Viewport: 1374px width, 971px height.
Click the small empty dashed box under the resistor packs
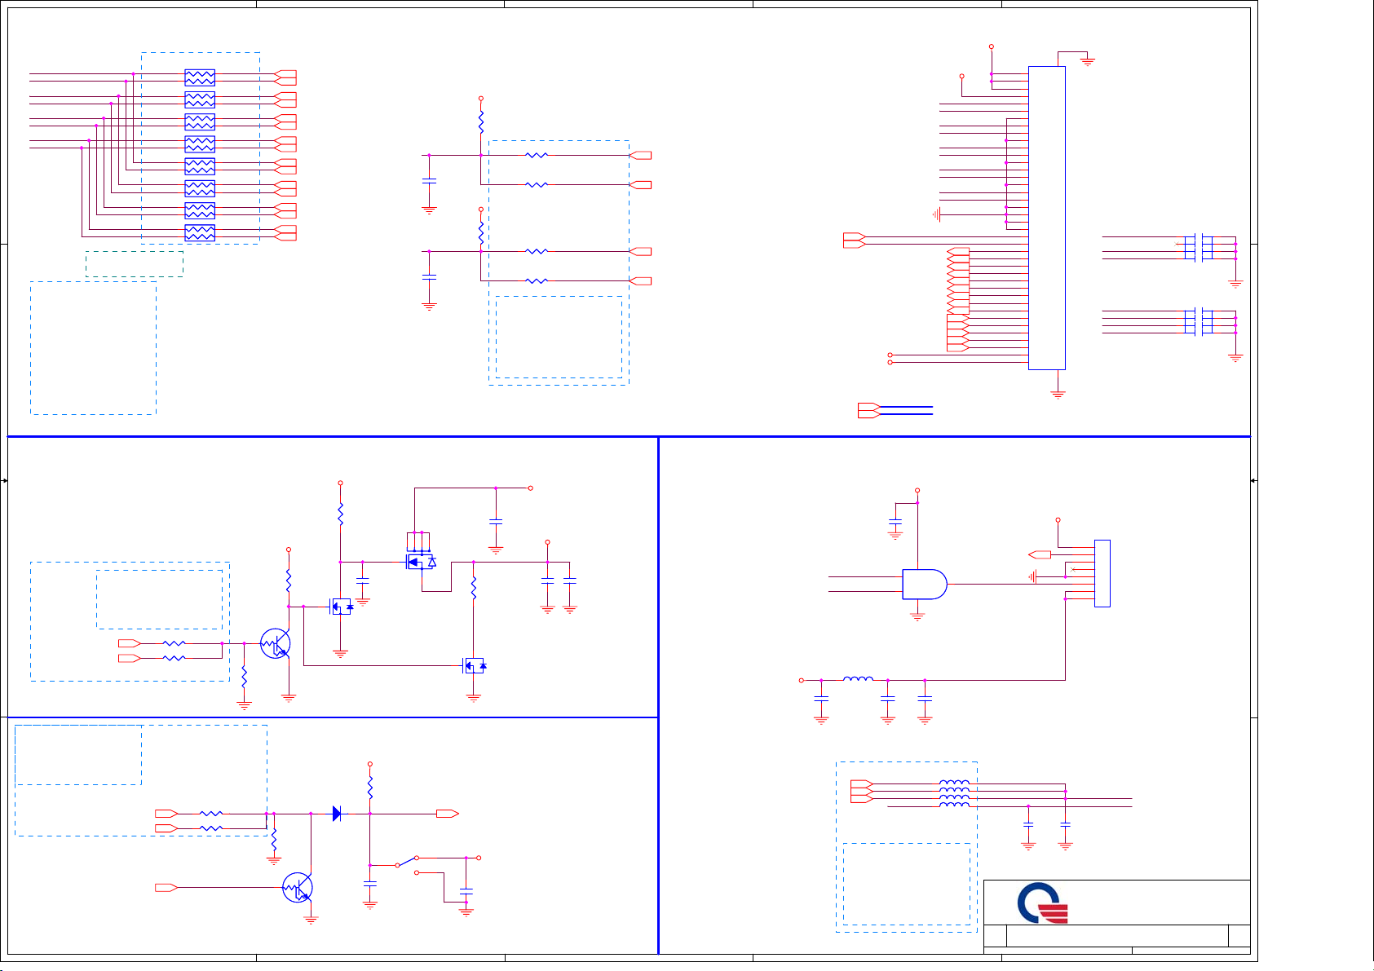click(135, 263)
